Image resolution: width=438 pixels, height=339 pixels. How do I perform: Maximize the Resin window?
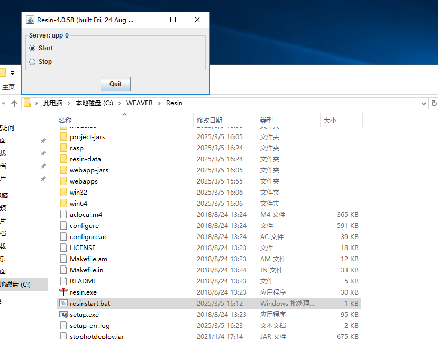point(173,20)
